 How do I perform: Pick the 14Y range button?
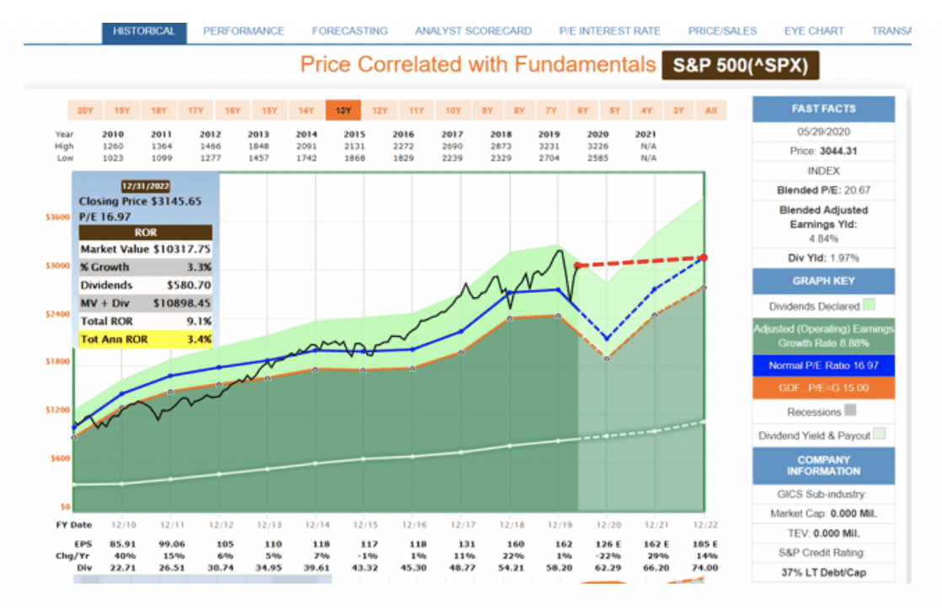[x=307, y=110]
